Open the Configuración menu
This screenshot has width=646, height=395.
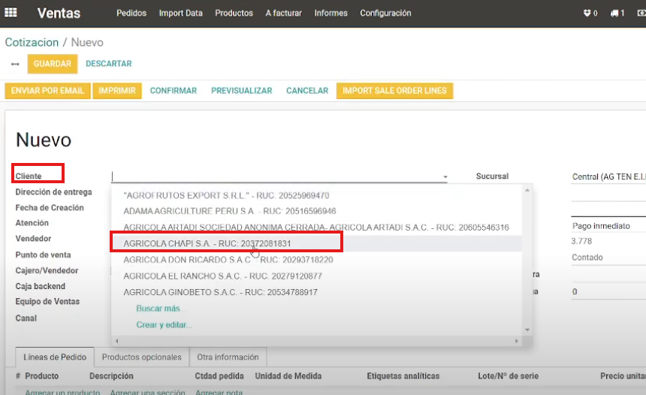(x=385, y=14)
